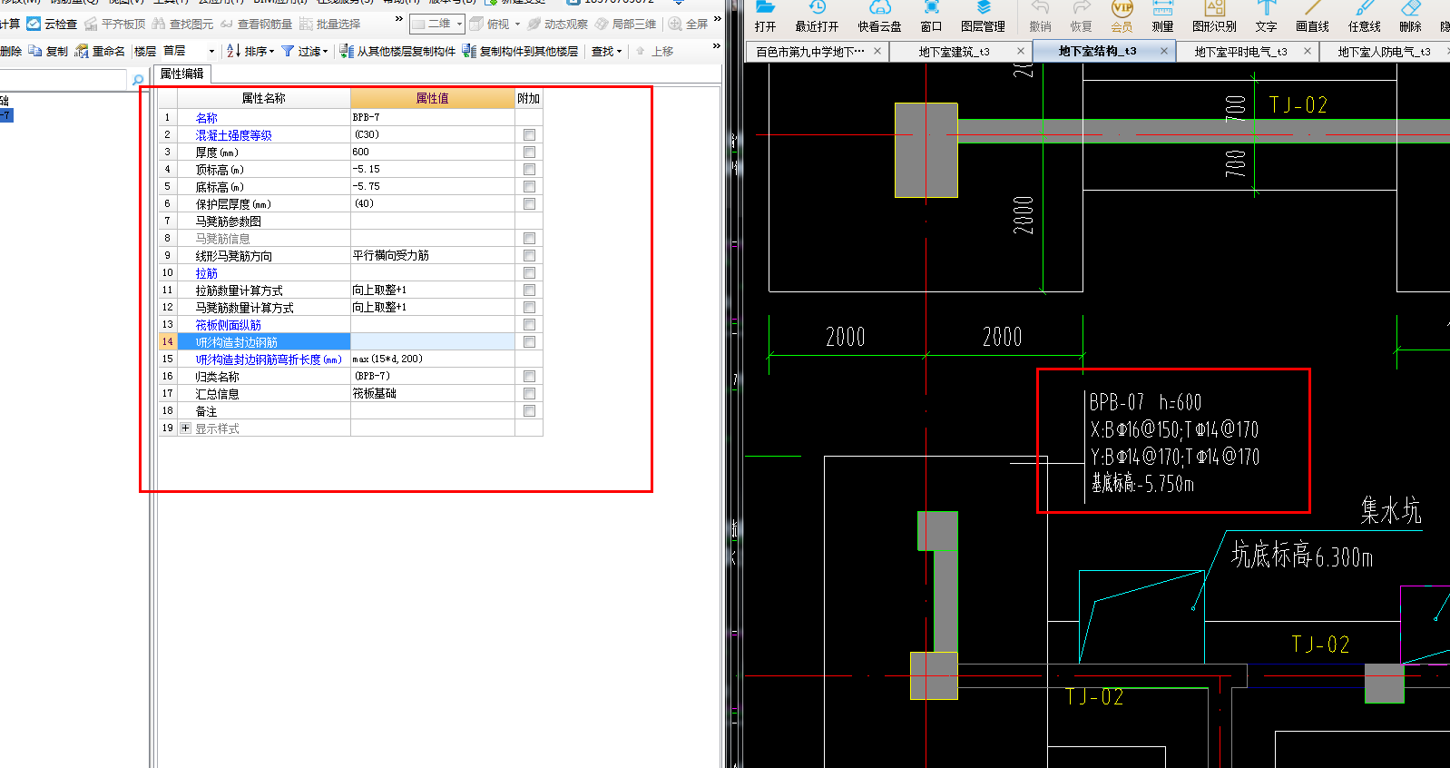The width and height of the screenshot is (1450, 768).
Task: Run 云检查 cloud check
Action: 52,24
